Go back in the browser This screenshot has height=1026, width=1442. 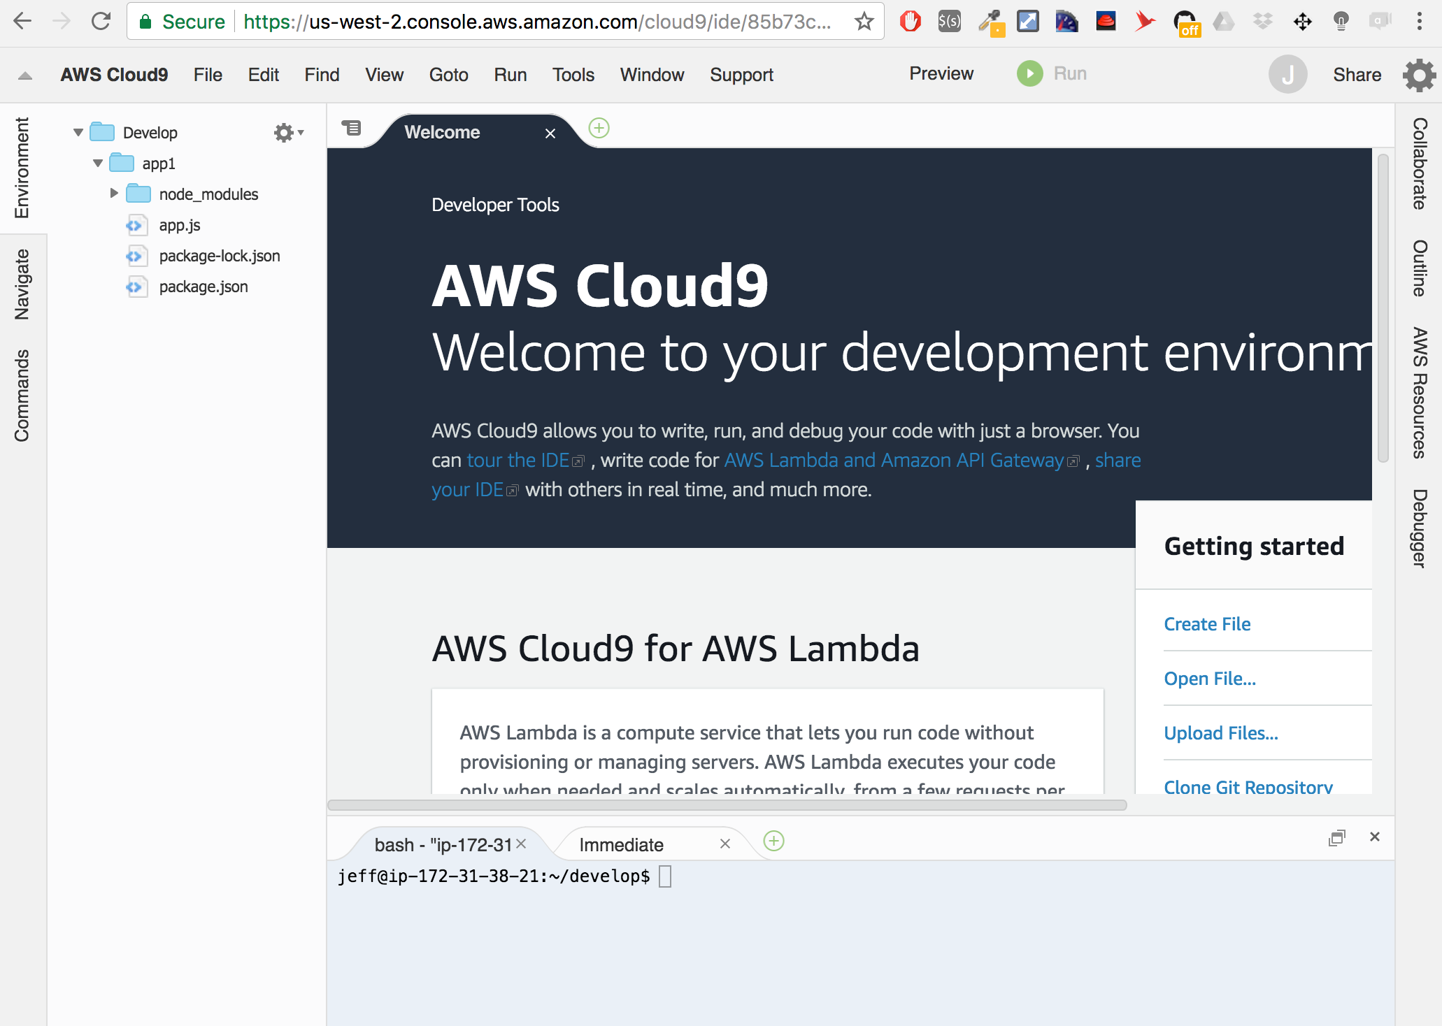pos(22,21)
